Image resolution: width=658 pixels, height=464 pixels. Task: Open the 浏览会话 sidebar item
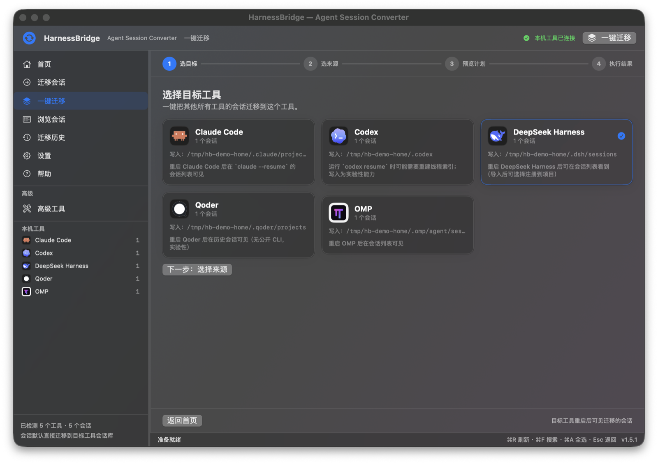click(81, 119)
